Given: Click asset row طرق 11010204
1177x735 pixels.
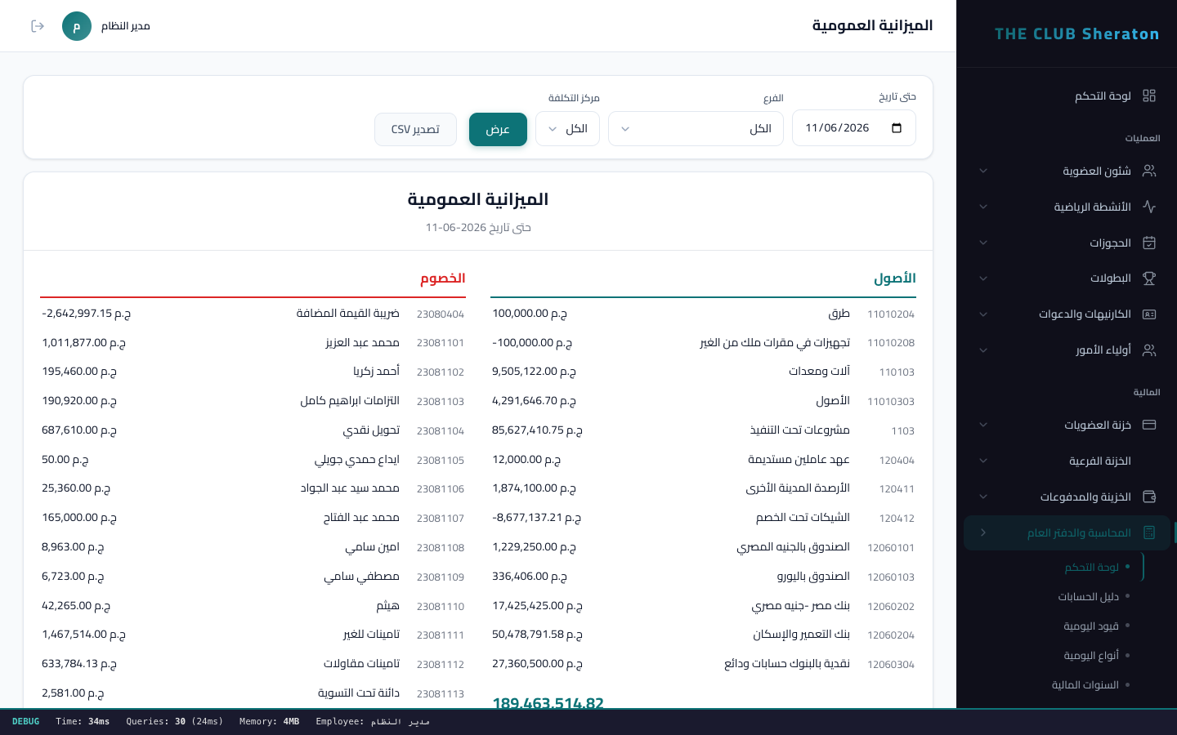Looking at the screenshot, I should point(703,314).
